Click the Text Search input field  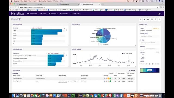[x=150, y=36]
